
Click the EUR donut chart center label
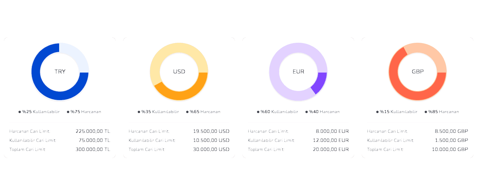point(298,72)
